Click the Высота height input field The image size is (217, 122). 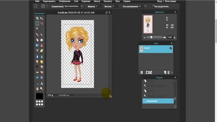tap(115, 6)
